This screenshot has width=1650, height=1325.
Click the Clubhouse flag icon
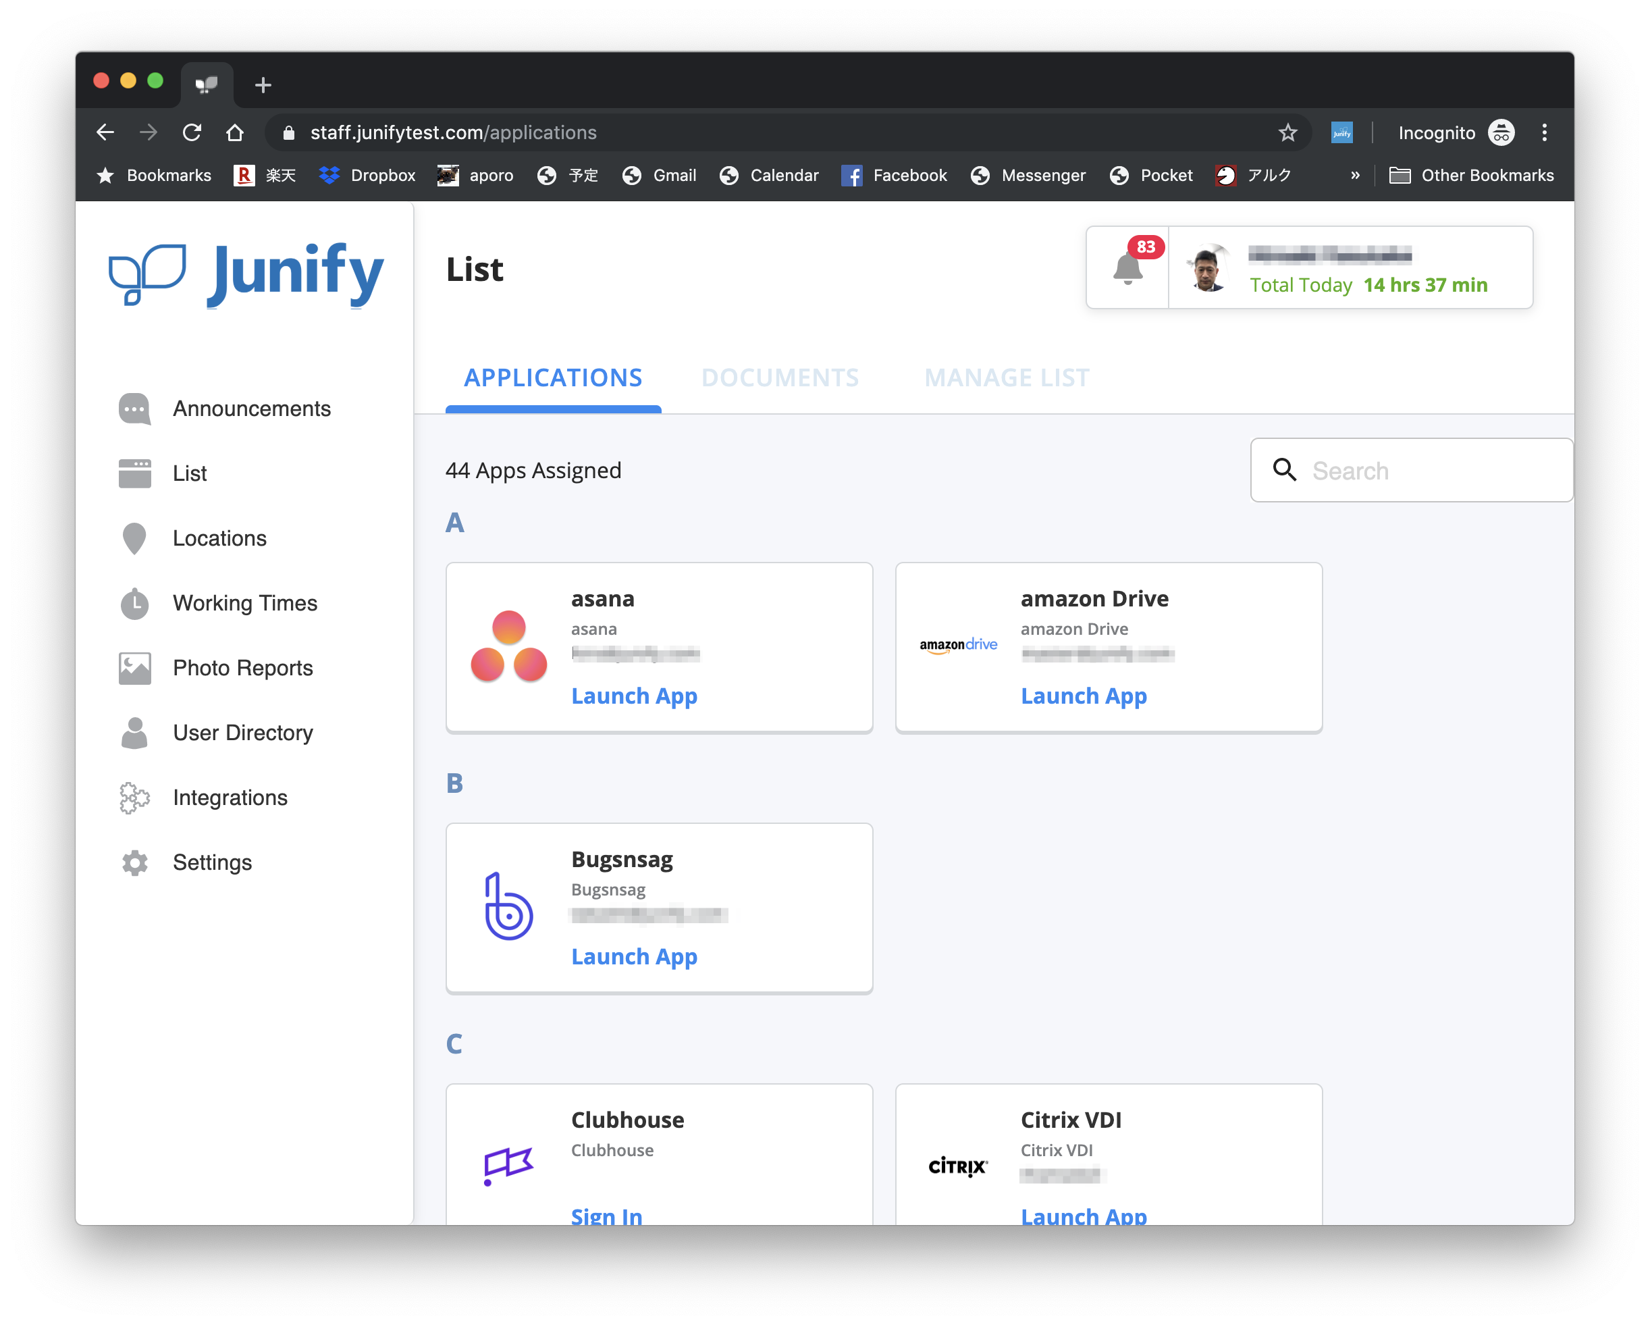click(x=508, y=1164)
